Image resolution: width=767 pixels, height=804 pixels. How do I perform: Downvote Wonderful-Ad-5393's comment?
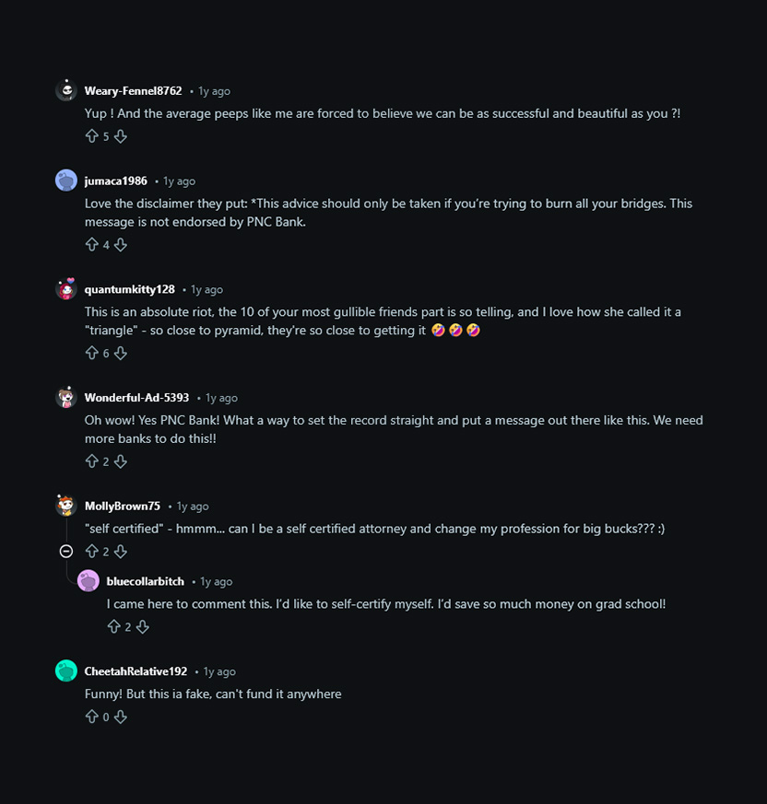pos(120,461)
